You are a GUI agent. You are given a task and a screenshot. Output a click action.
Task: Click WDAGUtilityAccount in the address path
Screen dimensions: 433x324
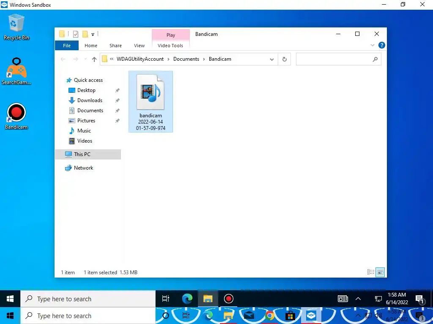pyautogui.click(x=140, y=59)
